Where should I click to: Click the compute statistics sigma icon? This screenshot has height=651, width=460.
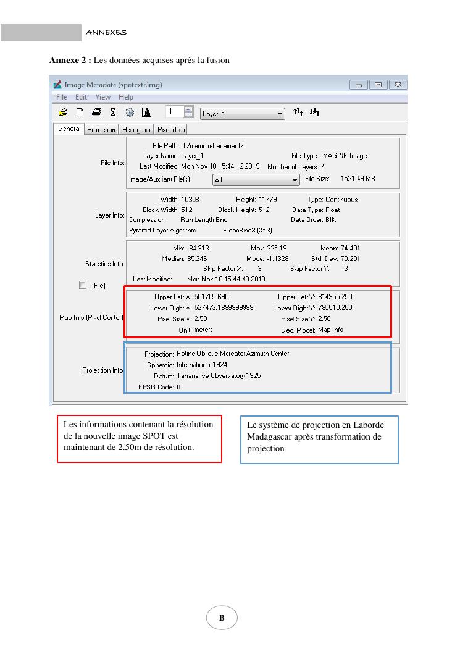[113, 113]
